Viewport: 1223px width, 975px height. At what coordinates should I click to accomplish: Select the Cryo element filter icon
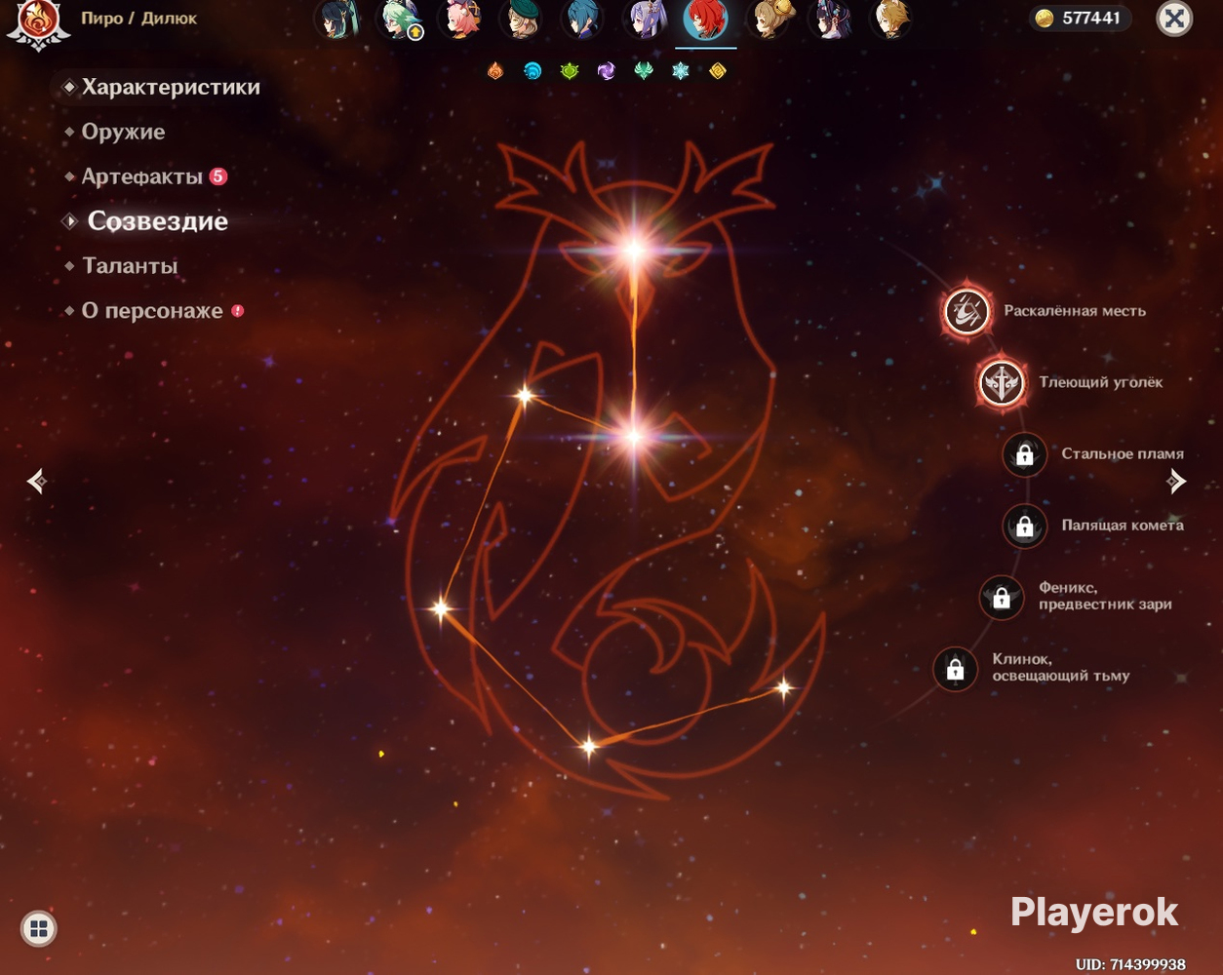[681, 71]
